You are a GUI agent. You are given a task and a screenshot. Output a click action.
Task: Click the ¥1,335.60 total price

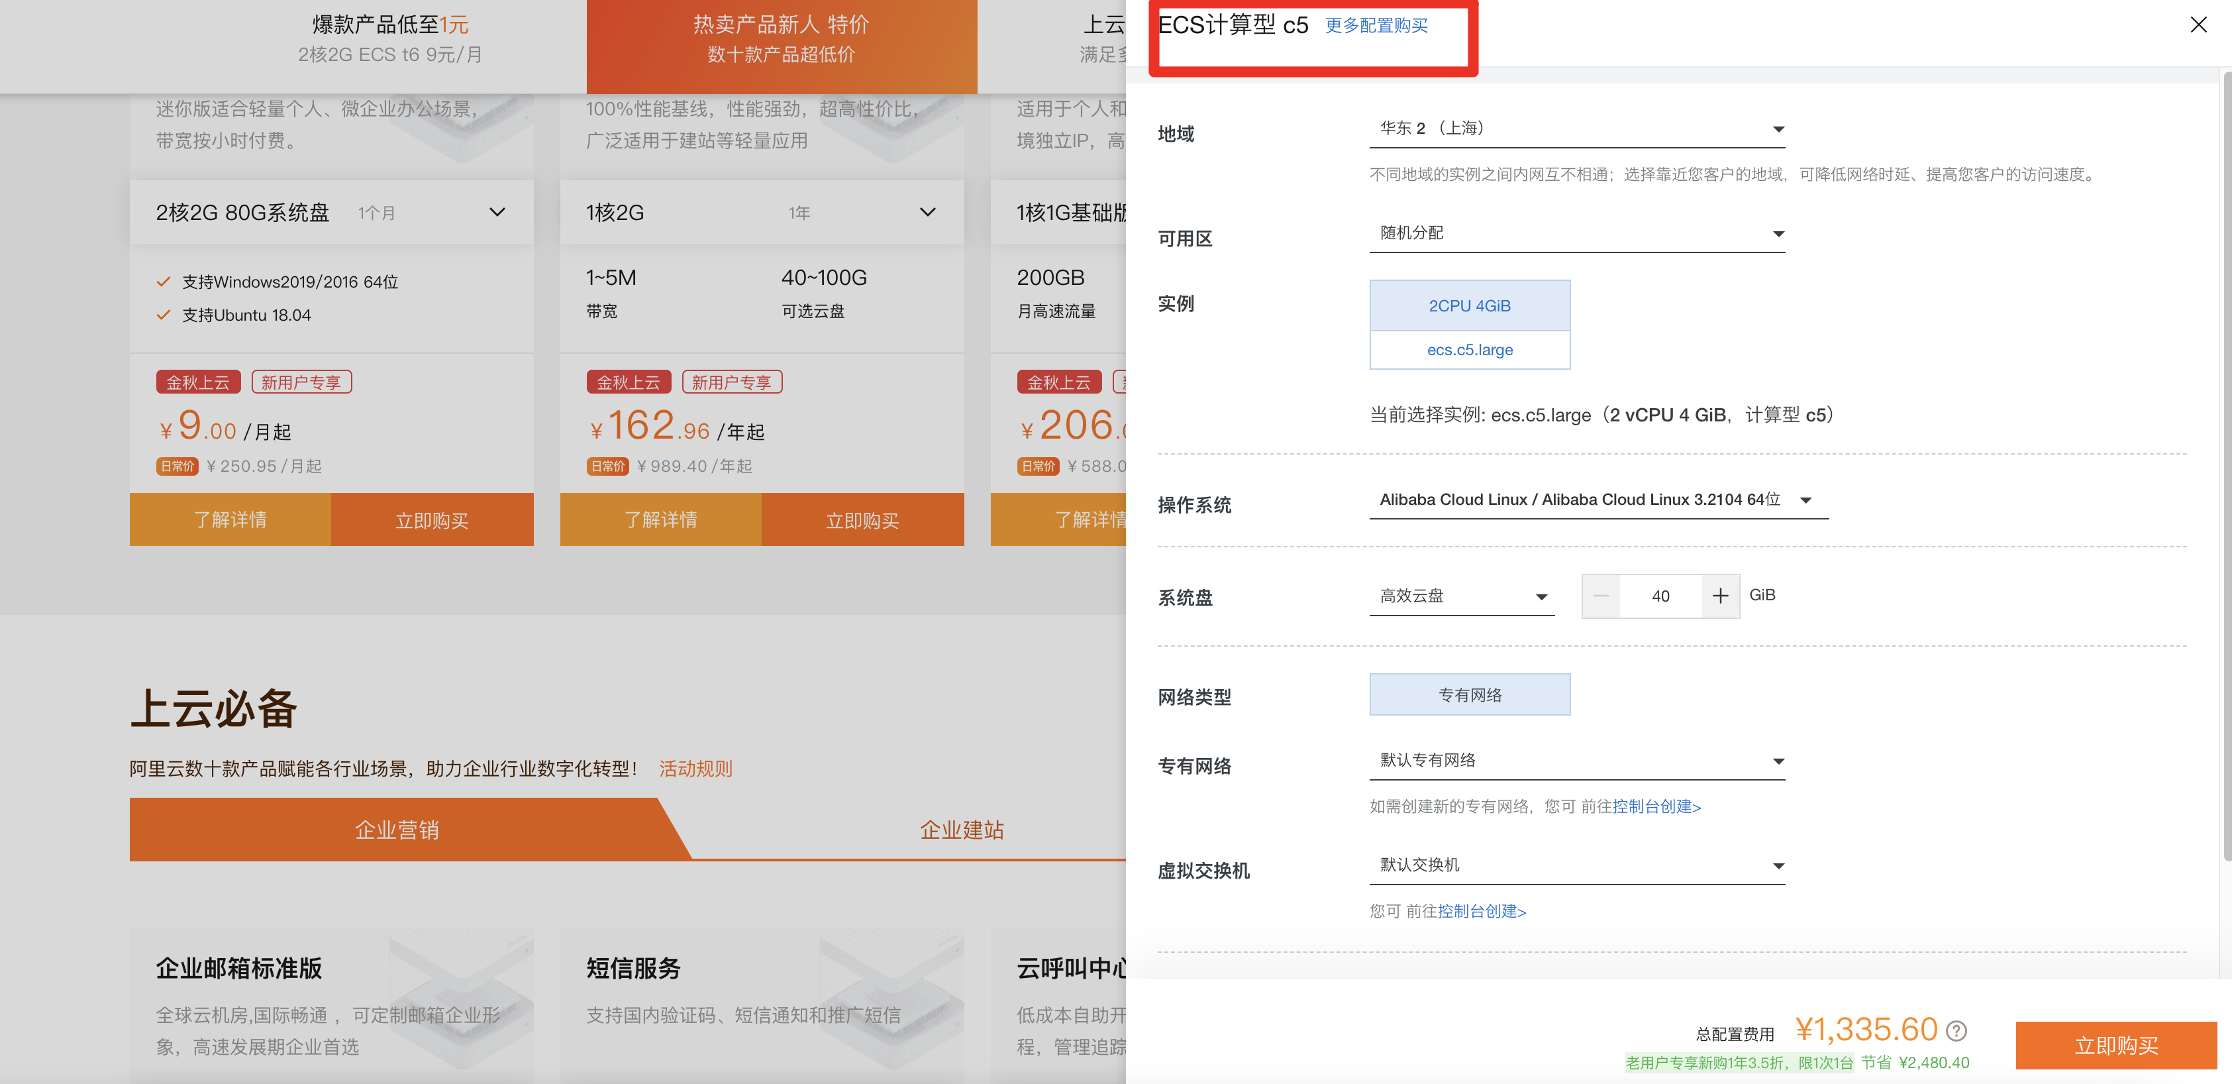pyautogui.click(x=1866, y=1030)
